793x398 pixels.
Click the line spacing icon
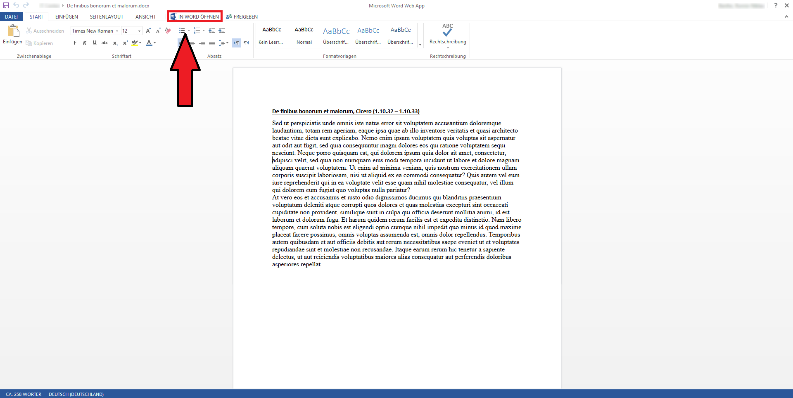221,43
